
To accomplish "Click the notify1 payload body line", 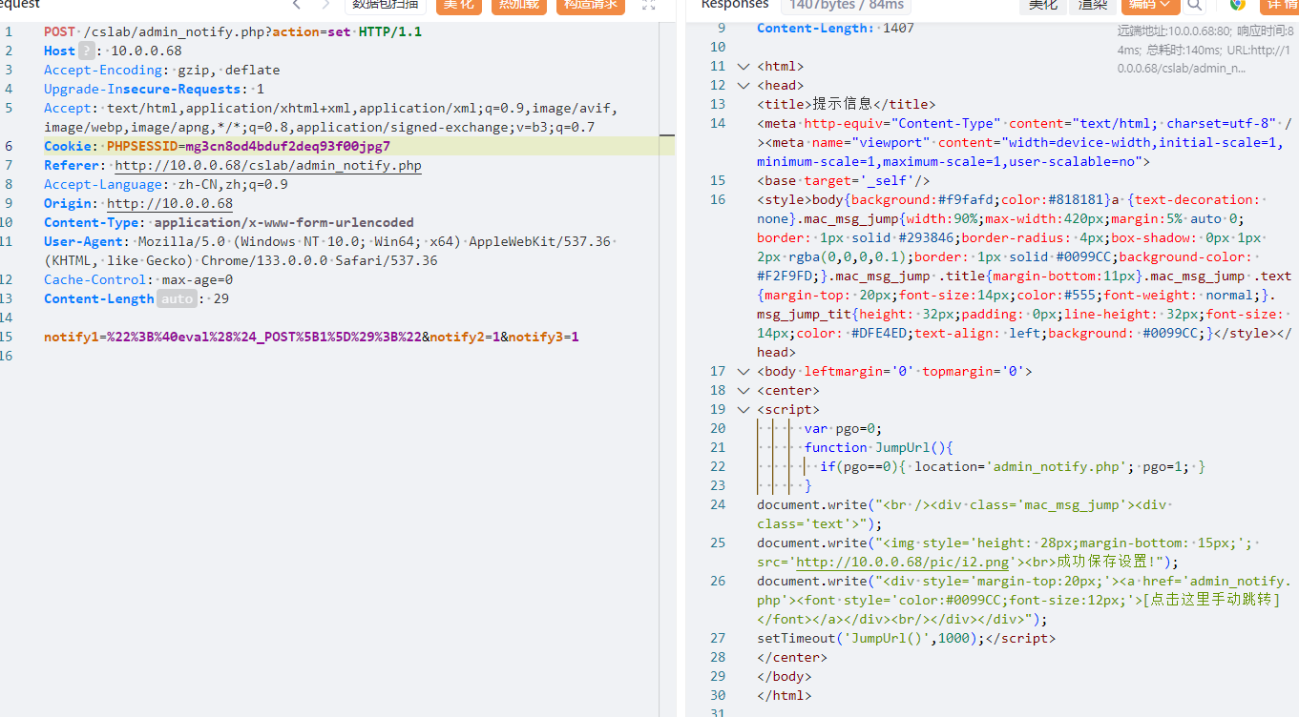I will tap(311, 337).
